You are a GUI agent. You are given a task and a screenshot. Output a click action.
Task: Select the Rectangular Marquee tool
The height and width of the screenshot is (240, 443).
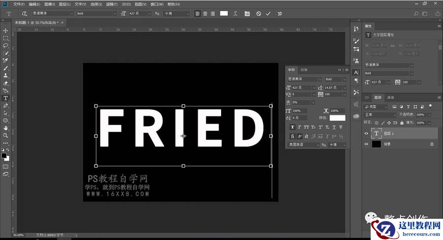point(5,38)
